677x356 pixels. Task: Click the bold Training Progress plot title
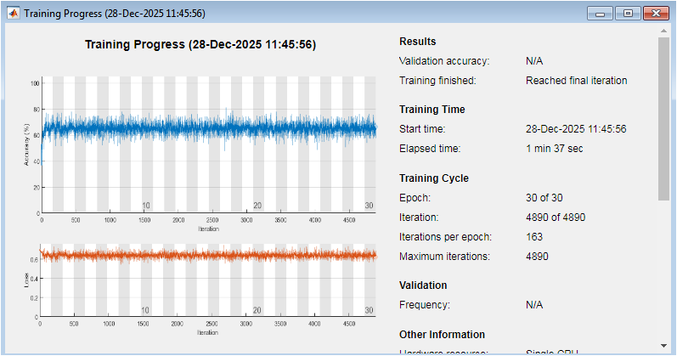tap(200, 44)
